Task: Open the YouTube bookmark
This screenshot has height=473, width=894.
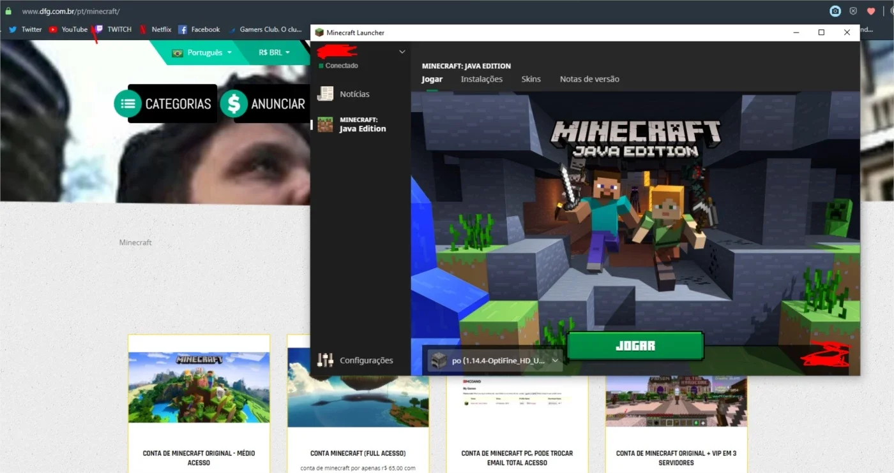Action: pyautogui.click(x=68, y=29)
